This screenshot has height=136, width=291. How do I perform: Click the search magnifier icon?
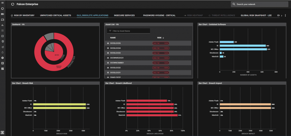point(234,4)
